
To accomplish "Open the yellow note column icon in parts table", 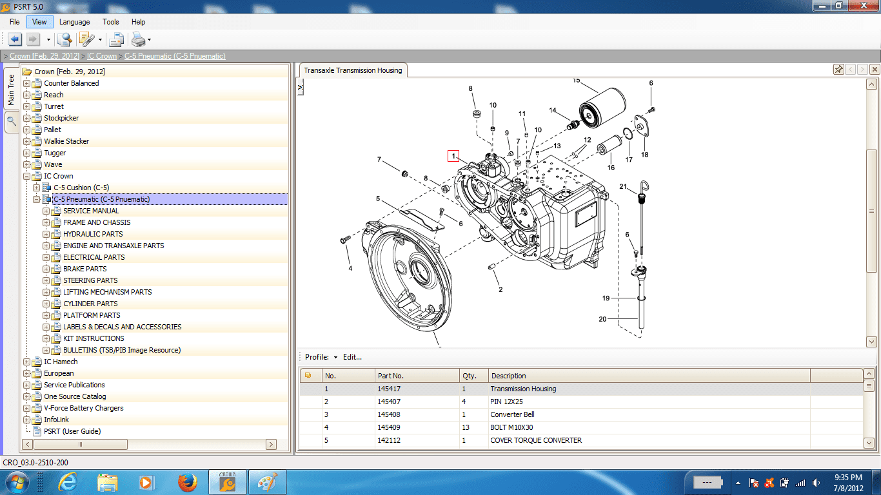I will tap(308, 375).
